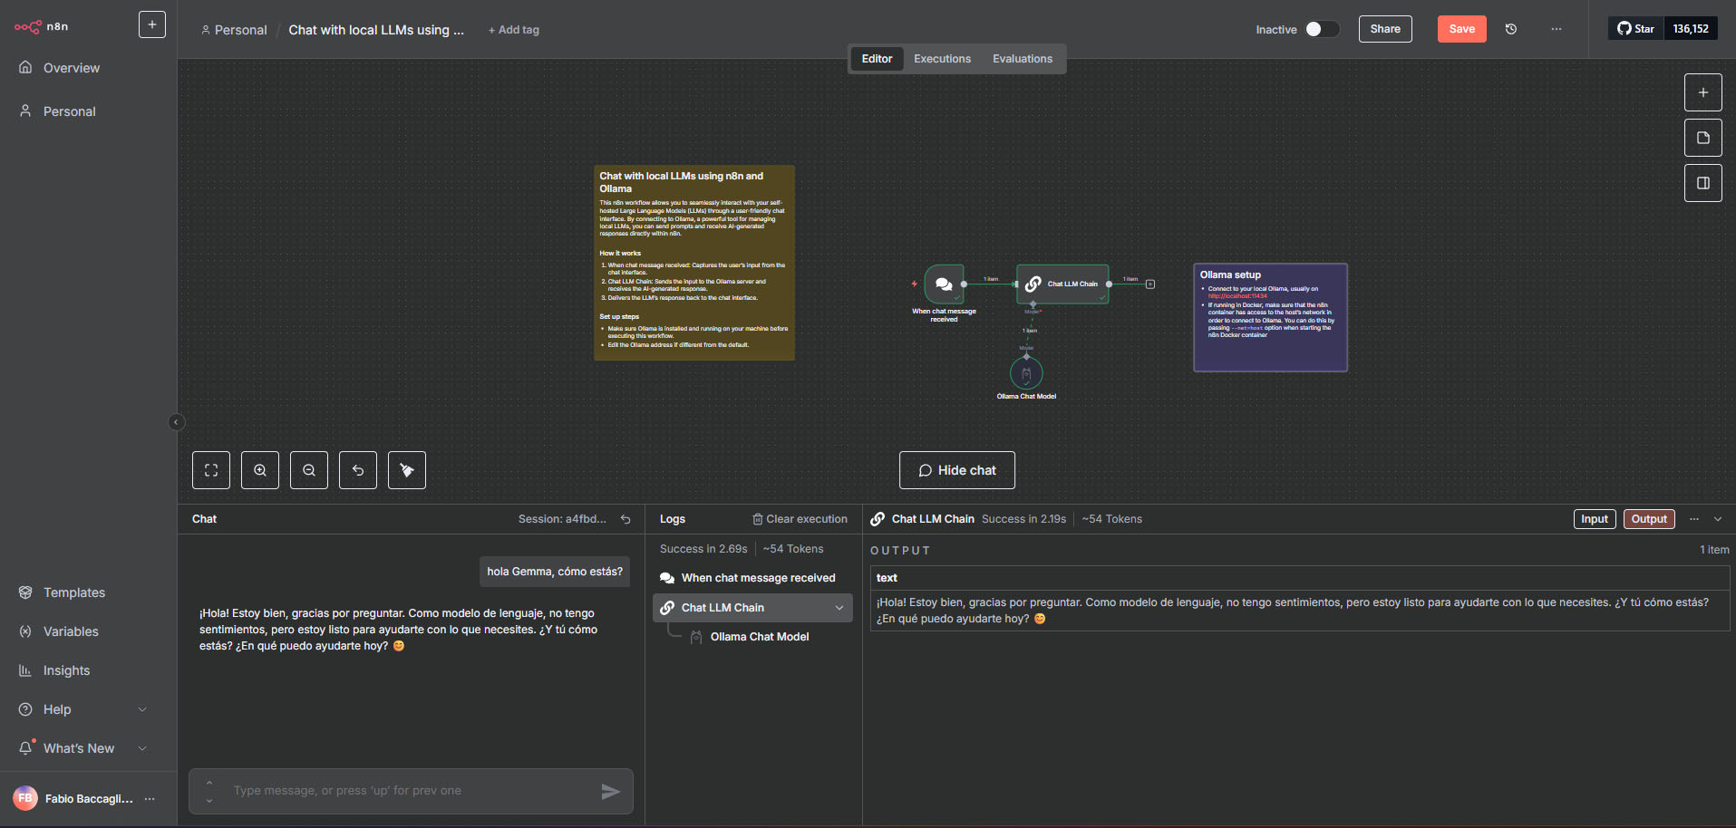Image resolution: width=1736 pixels, height=828 pixels.
Task: Focus the chat message input field
Action: [408, 791]
